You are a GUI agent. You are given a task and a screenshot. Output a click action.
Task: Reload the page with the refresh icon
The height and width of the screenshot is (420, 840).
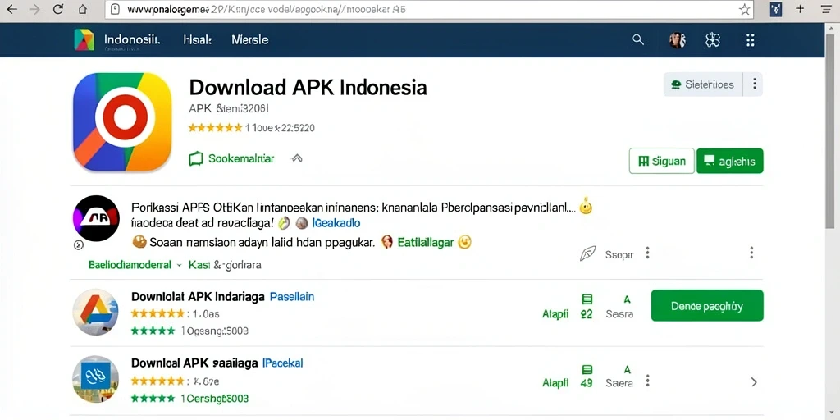tap(58, 9)
